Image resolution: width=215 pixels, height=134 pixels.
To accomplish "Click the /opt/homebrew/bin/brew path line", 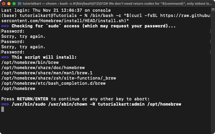I will coord(30,63).
